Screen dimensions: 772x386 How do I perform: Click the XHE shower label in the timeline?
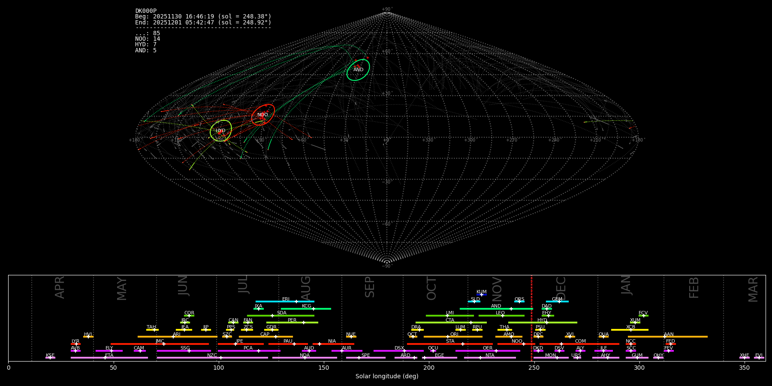pos(744,356)
